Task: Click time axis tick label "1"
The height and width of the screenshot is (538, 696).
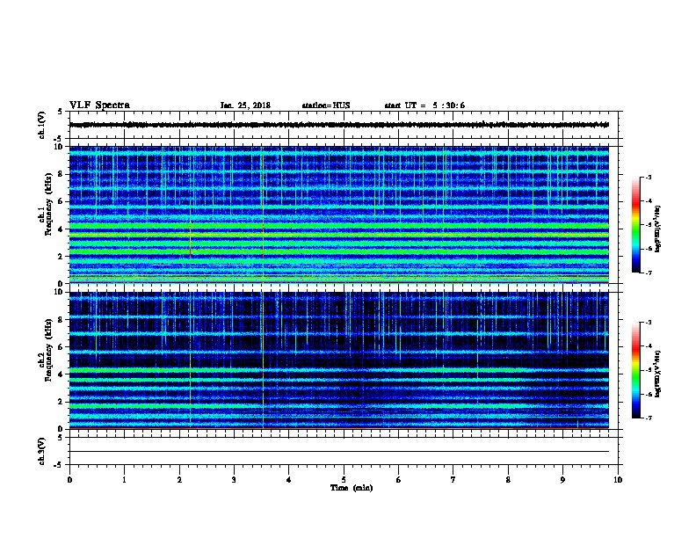Action: [x=124, y=480]
